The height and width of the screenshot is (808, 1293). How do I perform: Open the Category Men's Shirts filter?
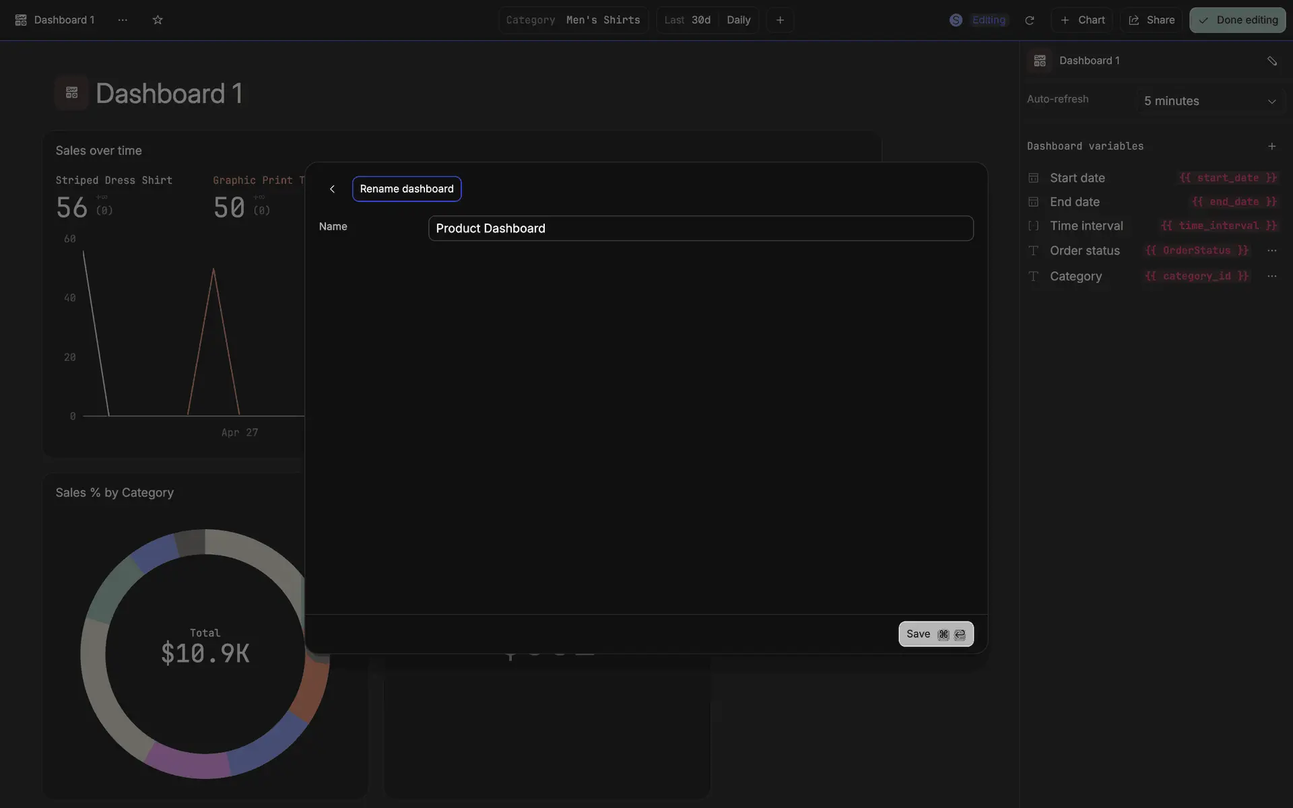tap(573, 20)
